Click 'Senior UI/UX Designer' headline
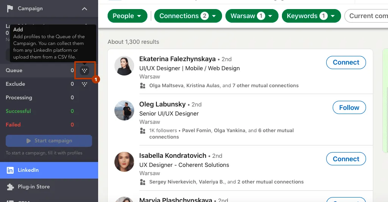 point(169,114)
